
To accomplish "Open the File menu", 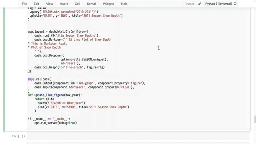I will click(24, 4).
